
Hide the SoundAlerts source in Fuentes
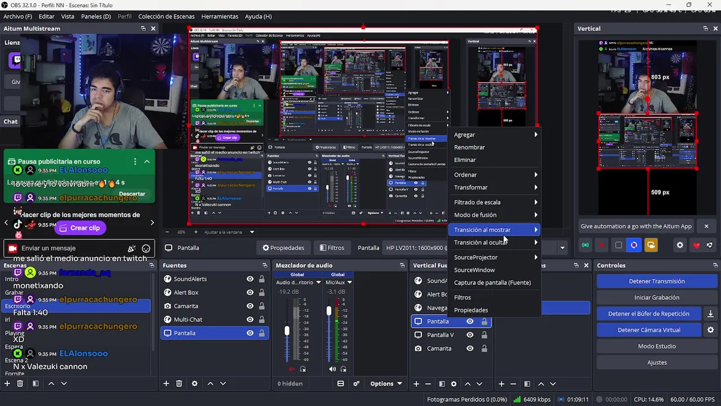pos(250,279)
